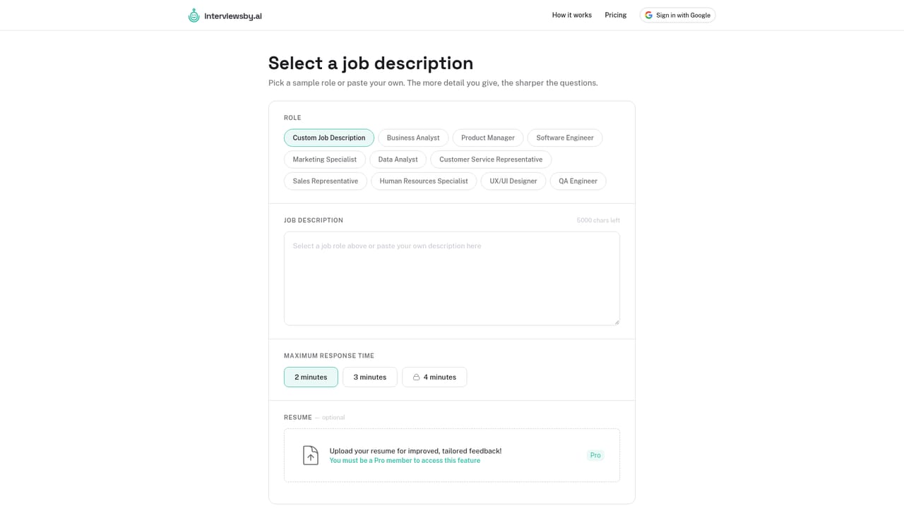Click the Interviewsby.ai brand name
The height and width of the screenshot is (508, 904).
point(233,16)
